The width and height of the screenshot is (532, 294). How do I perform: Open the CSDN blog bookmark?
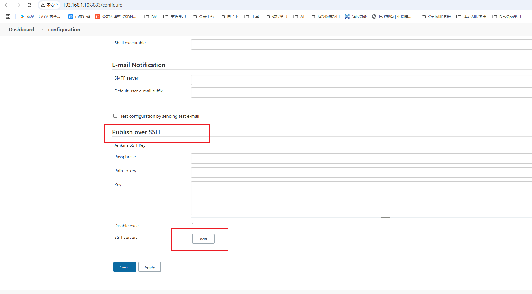(x=116, y=17)
